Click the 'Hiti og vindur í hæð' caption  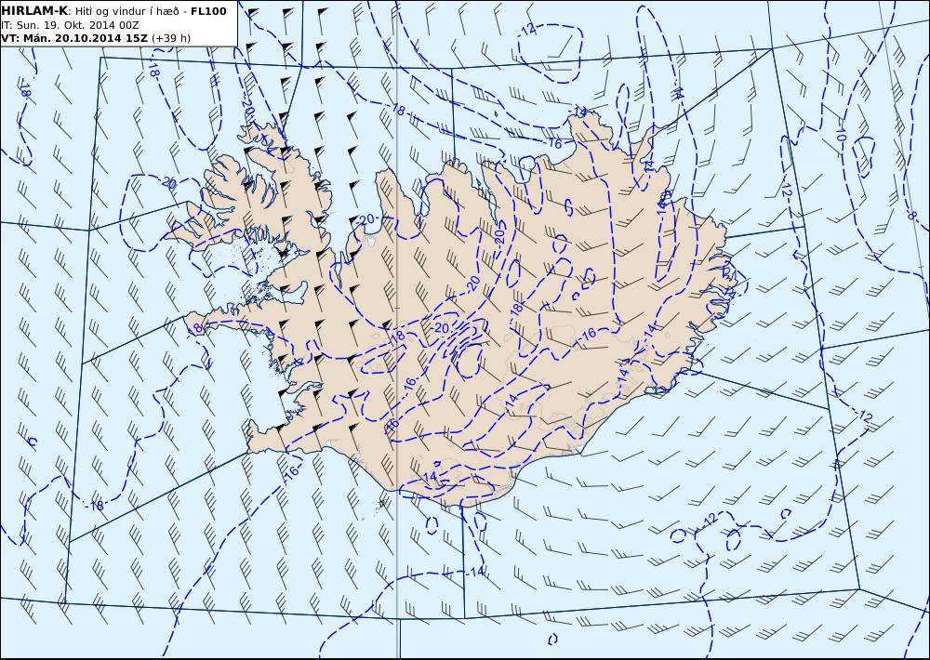(126, 12)
